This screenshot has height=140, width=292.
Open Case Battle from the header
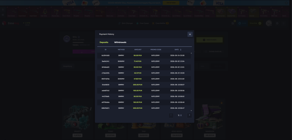pyautogui.click(x=160, y=23)
